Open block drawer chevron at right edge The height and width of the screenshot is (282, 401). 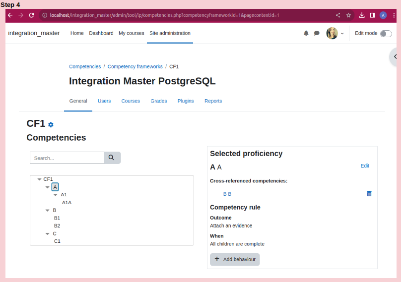coord(395,56)
